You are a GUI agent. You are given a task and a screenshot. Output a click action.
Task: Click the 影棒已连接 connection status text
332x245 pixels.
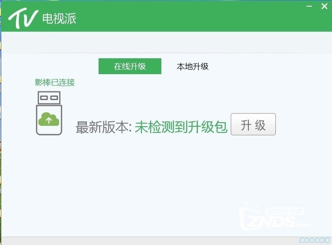point(55,82)
